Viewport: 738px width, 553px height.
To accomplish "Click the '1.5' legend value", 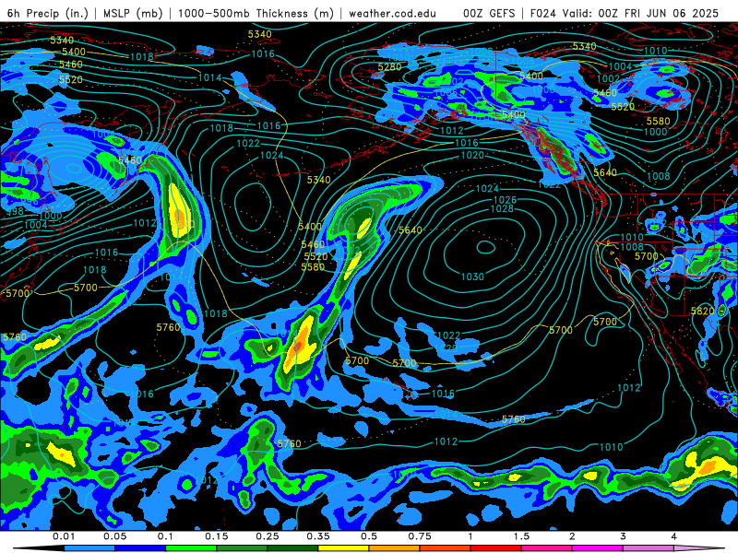I will click(x=521, y=536).
